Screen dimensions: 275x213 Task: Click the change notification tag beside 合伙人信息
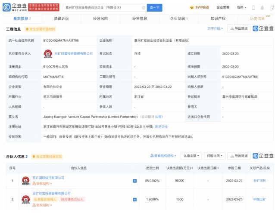coord(47,157)
